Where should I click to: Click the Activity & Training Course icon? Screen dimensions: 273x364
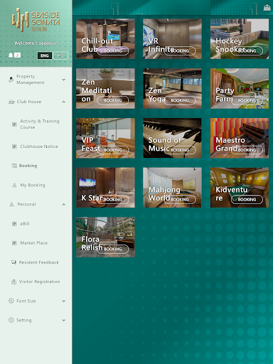[14, 124]
